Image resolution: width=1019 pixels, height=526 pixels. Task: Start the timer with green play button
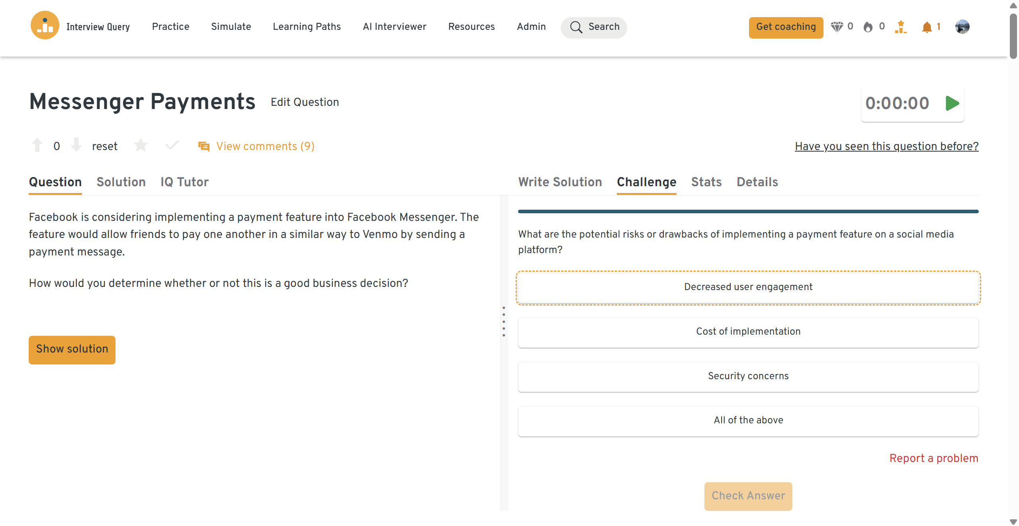[952, 103]
